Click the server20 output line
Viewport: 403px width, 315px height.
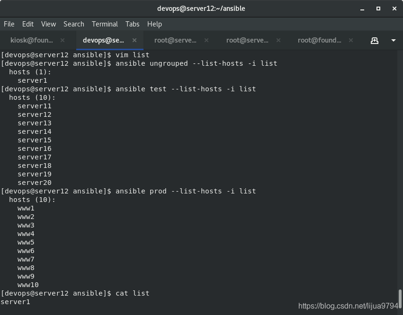click(35, 183)
